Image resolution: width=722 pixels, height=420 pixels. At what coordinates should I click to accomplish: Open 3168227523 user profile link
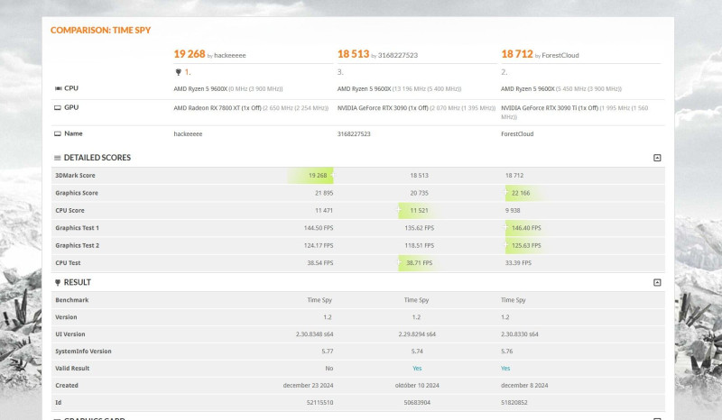tap(398, 55)
